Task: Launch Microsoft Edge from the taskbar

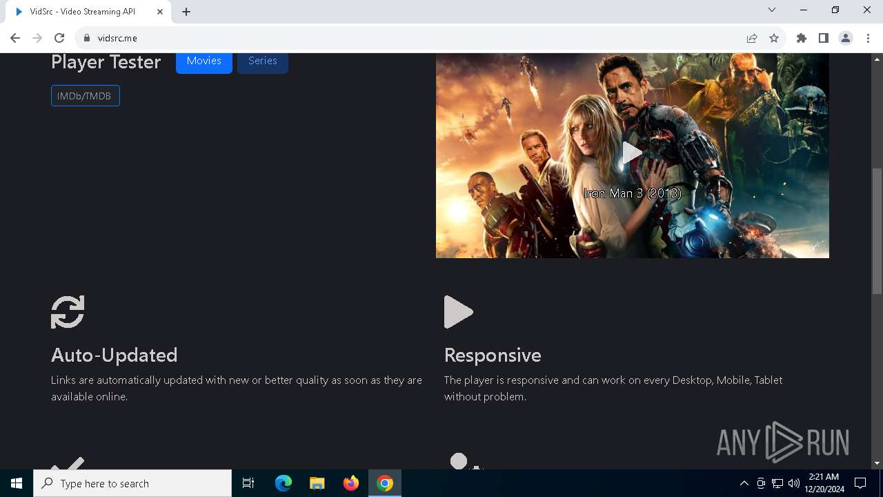Action: [x=284, y=483]
